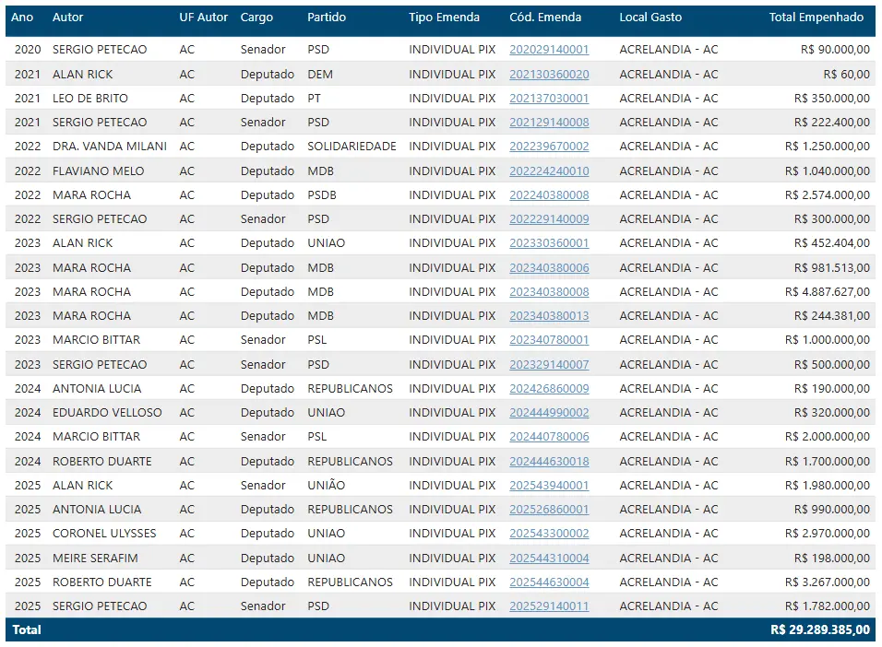This screenshot has width=882, height=647.
Task: Select the DRA. VANDA MILANI author cell
Action: 109,147
